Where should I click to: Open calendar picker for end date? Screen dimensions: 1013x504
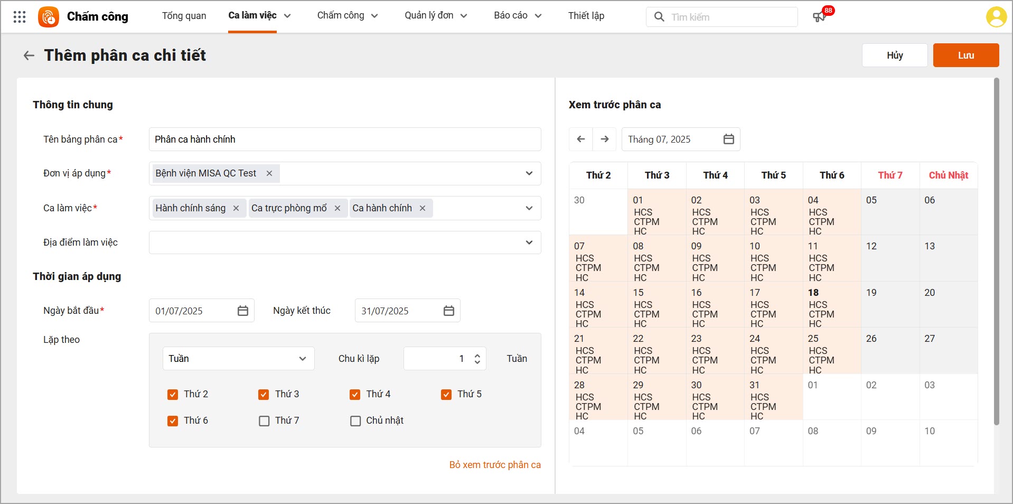point(449,311)
